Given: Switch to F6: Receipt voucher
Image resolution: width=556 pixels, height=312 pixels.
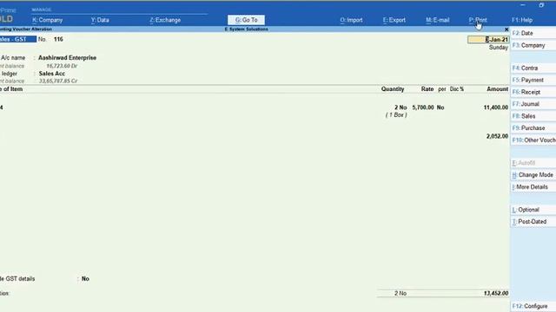Looking at the screenshot, I should [533, 92].
